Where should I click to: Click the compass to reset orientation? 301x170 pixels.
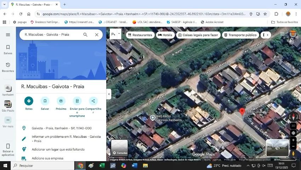(x=293, y=117)
